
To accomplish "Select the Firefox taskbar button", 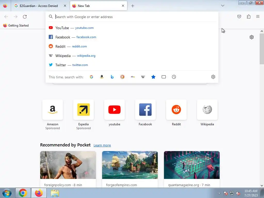I will tap(39, 193).
